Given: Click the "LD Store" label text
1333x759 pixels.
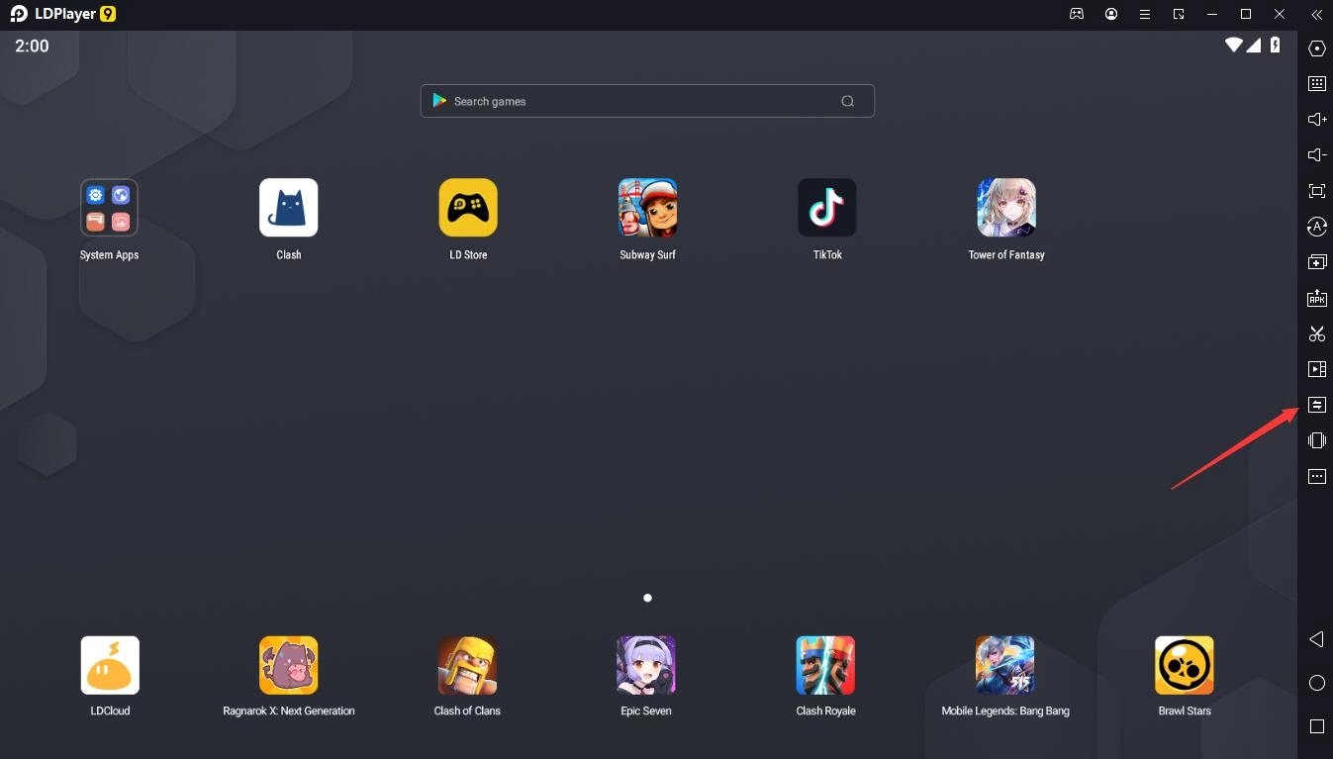Looking at the screenshot, I should [x=468, y=254].
